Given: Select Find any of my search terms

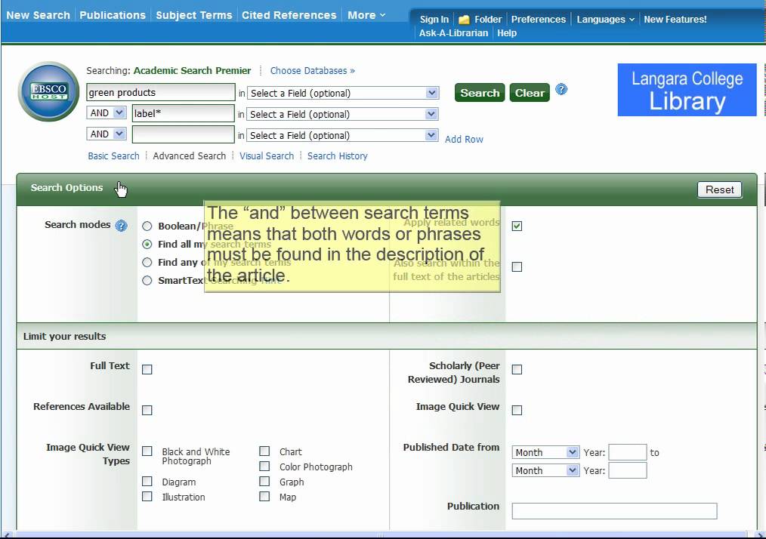Looking at the screenshot, I should (x=147, y=262).
